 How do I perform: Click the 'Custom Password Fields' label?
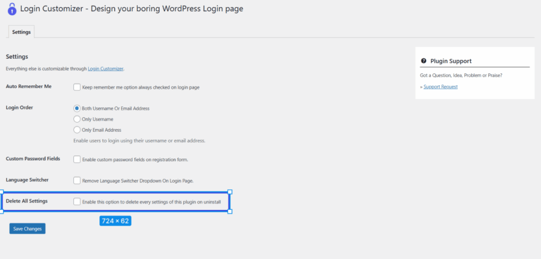(x=33, y=159)
